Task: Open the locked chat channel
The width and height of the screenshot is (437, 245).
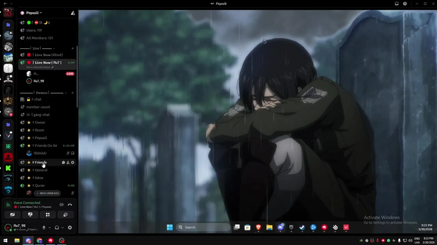Action: click(47, 99)
